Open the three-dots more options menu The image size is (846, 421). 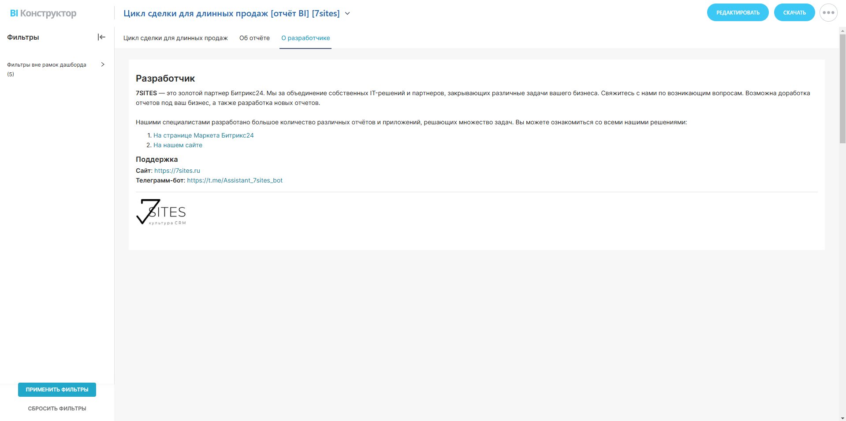coord(828,13)
